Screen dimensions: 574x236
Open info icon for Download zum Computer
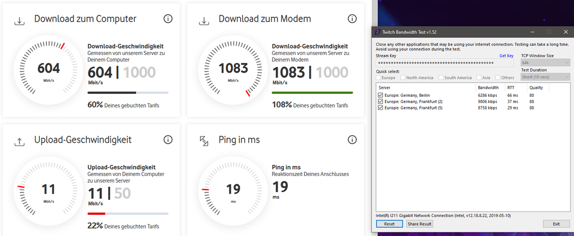tap(168, 19)
